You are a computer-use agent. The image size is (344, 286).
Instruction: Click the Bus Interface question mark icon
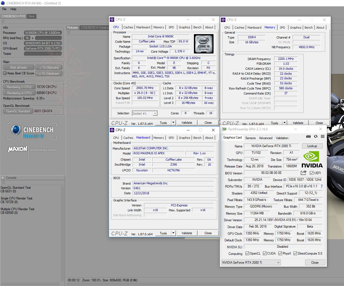(x=321, y=186)
